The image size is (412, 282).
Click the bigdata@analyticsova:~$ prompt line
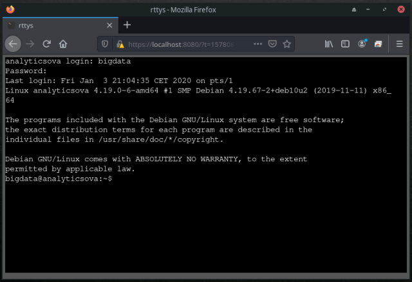click(x=59, y=179)
